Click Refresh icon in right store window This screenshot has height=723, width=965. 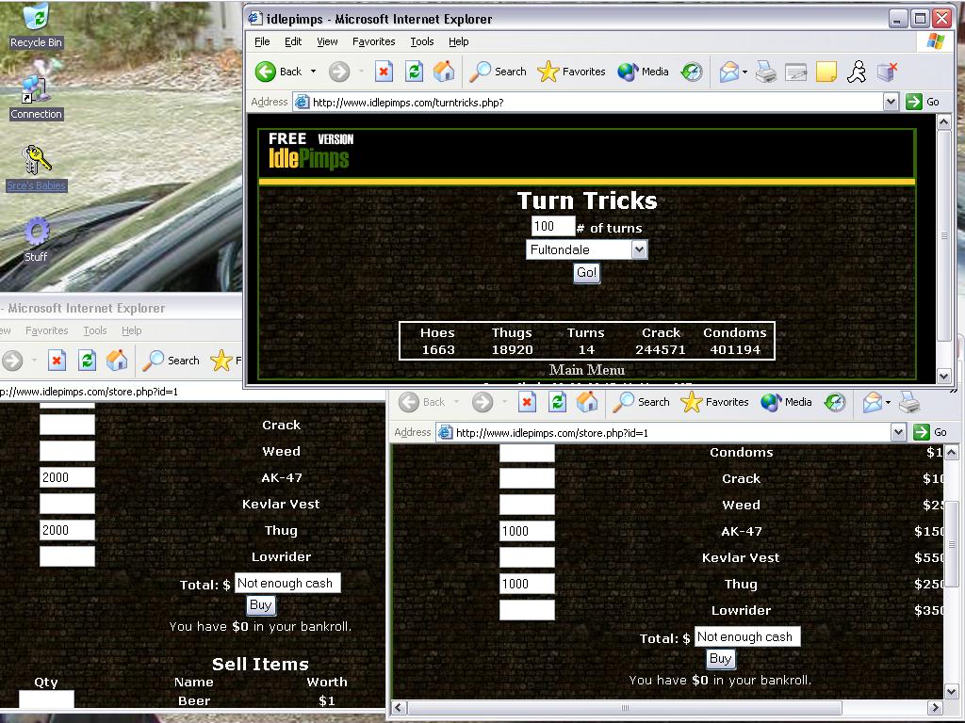[x=557, y=403]
